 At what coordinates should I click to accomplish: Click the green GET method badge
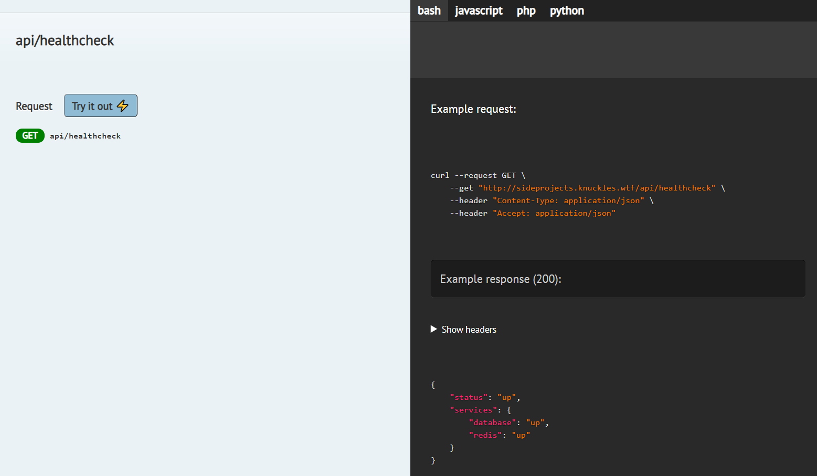tap(30, 136)
